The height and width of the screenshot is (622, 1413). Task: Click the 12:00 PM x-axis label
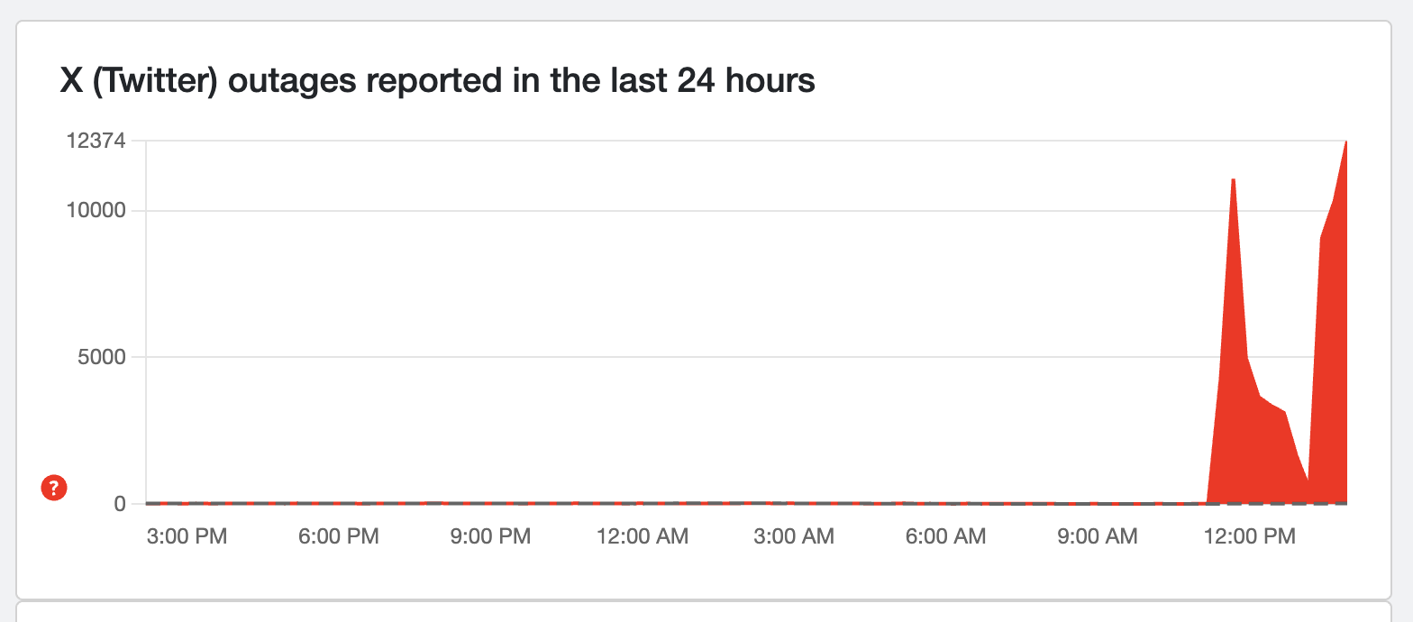(x=1248, y=536)
